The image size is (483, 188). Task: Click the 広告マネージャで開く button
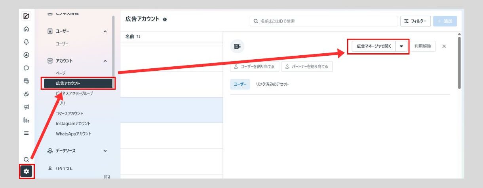coord(373,46)
